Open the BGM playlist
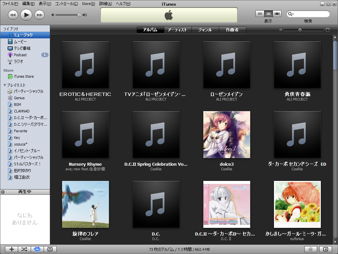Viewport: 338px width, 254px height. (x=25, y=105)
